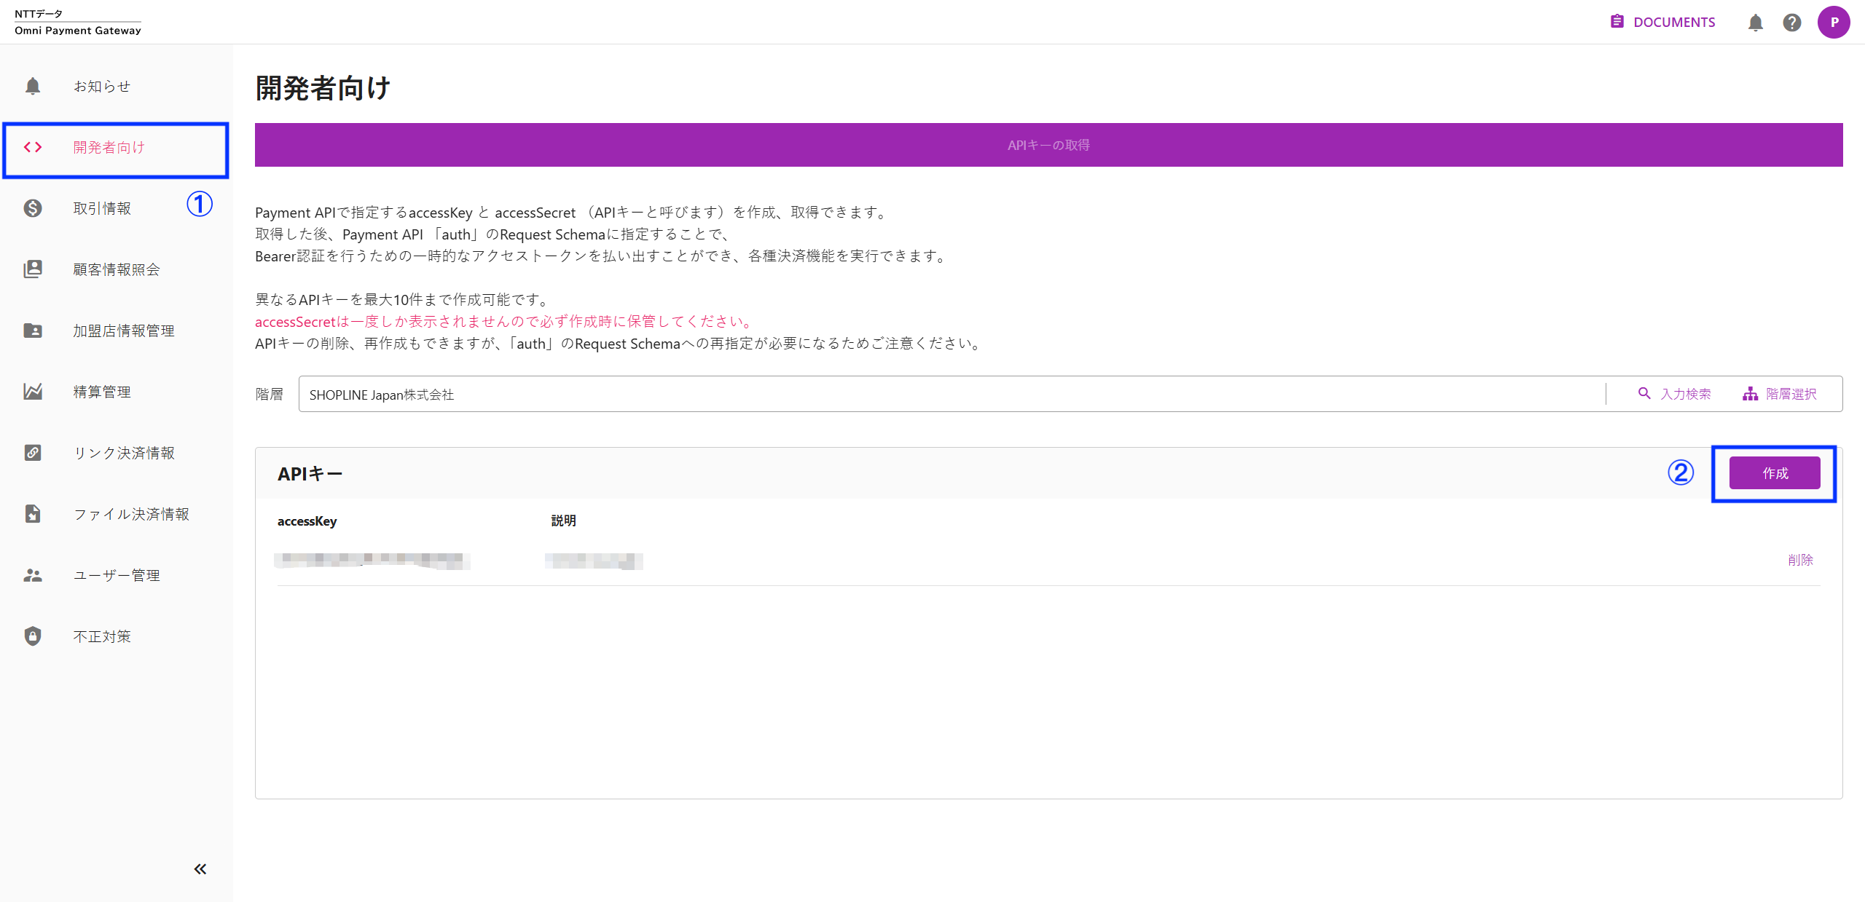Click the link icon for リンク決済情報
The width and height of the screenshot is (1865, 902).
click(x=32, y=452)
